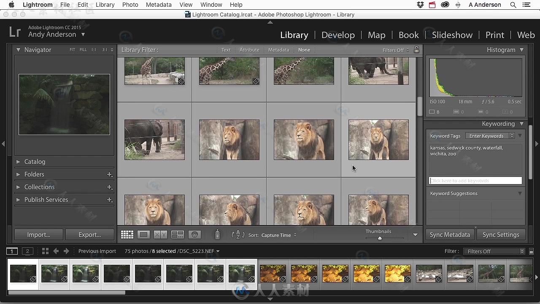Toggle sort direction A-Z icon
The image size is (540, 304).
[238, 235]
